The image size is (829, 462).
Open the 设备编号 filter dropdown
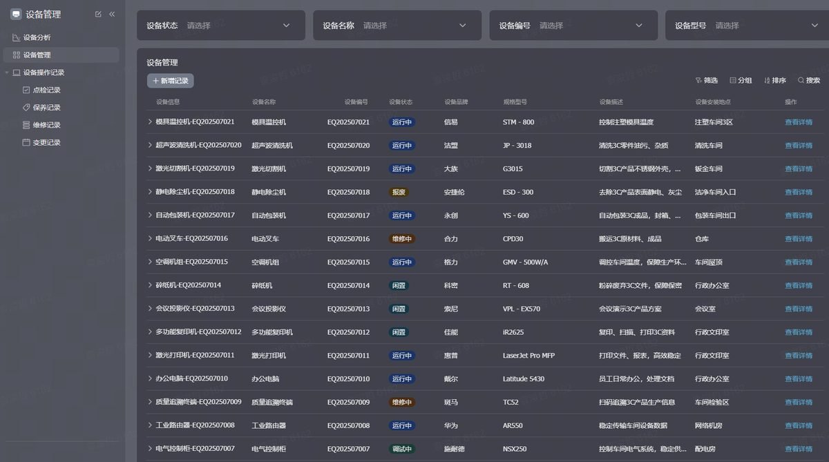click(x=573, y=26)
